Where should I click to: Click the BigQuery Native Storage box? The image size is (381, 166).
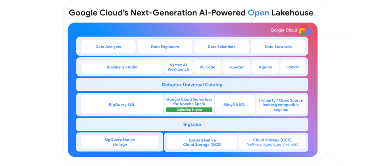(x=119, y=142)
